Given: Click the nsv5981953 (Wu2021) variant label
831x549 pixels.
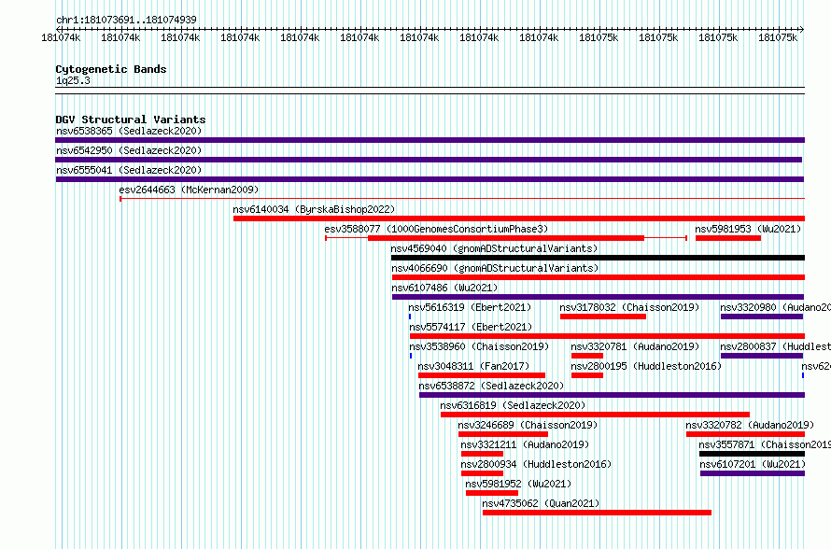Looking at the screenshot, I should [x=748, y=229].
